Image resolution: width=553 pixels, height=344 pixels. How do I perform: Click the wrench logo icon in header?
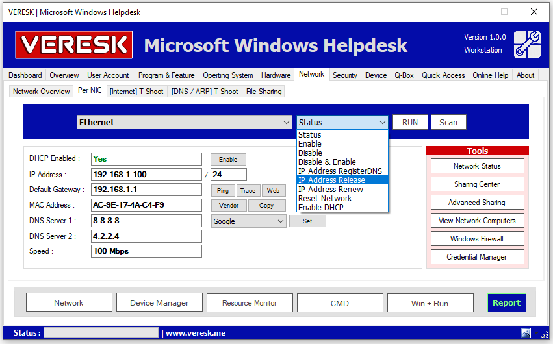(527, 44)
